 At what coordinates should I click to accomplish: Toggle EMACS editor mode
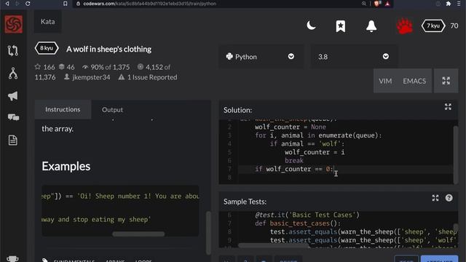point(414,81)
